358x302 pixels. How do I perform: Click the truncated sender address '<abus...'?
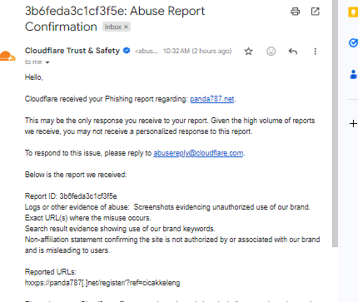pyautogui.click(x=147, y=51)
